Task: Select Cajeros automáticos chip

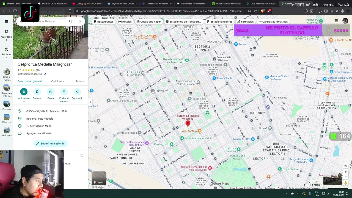Action: pos(273,22)
